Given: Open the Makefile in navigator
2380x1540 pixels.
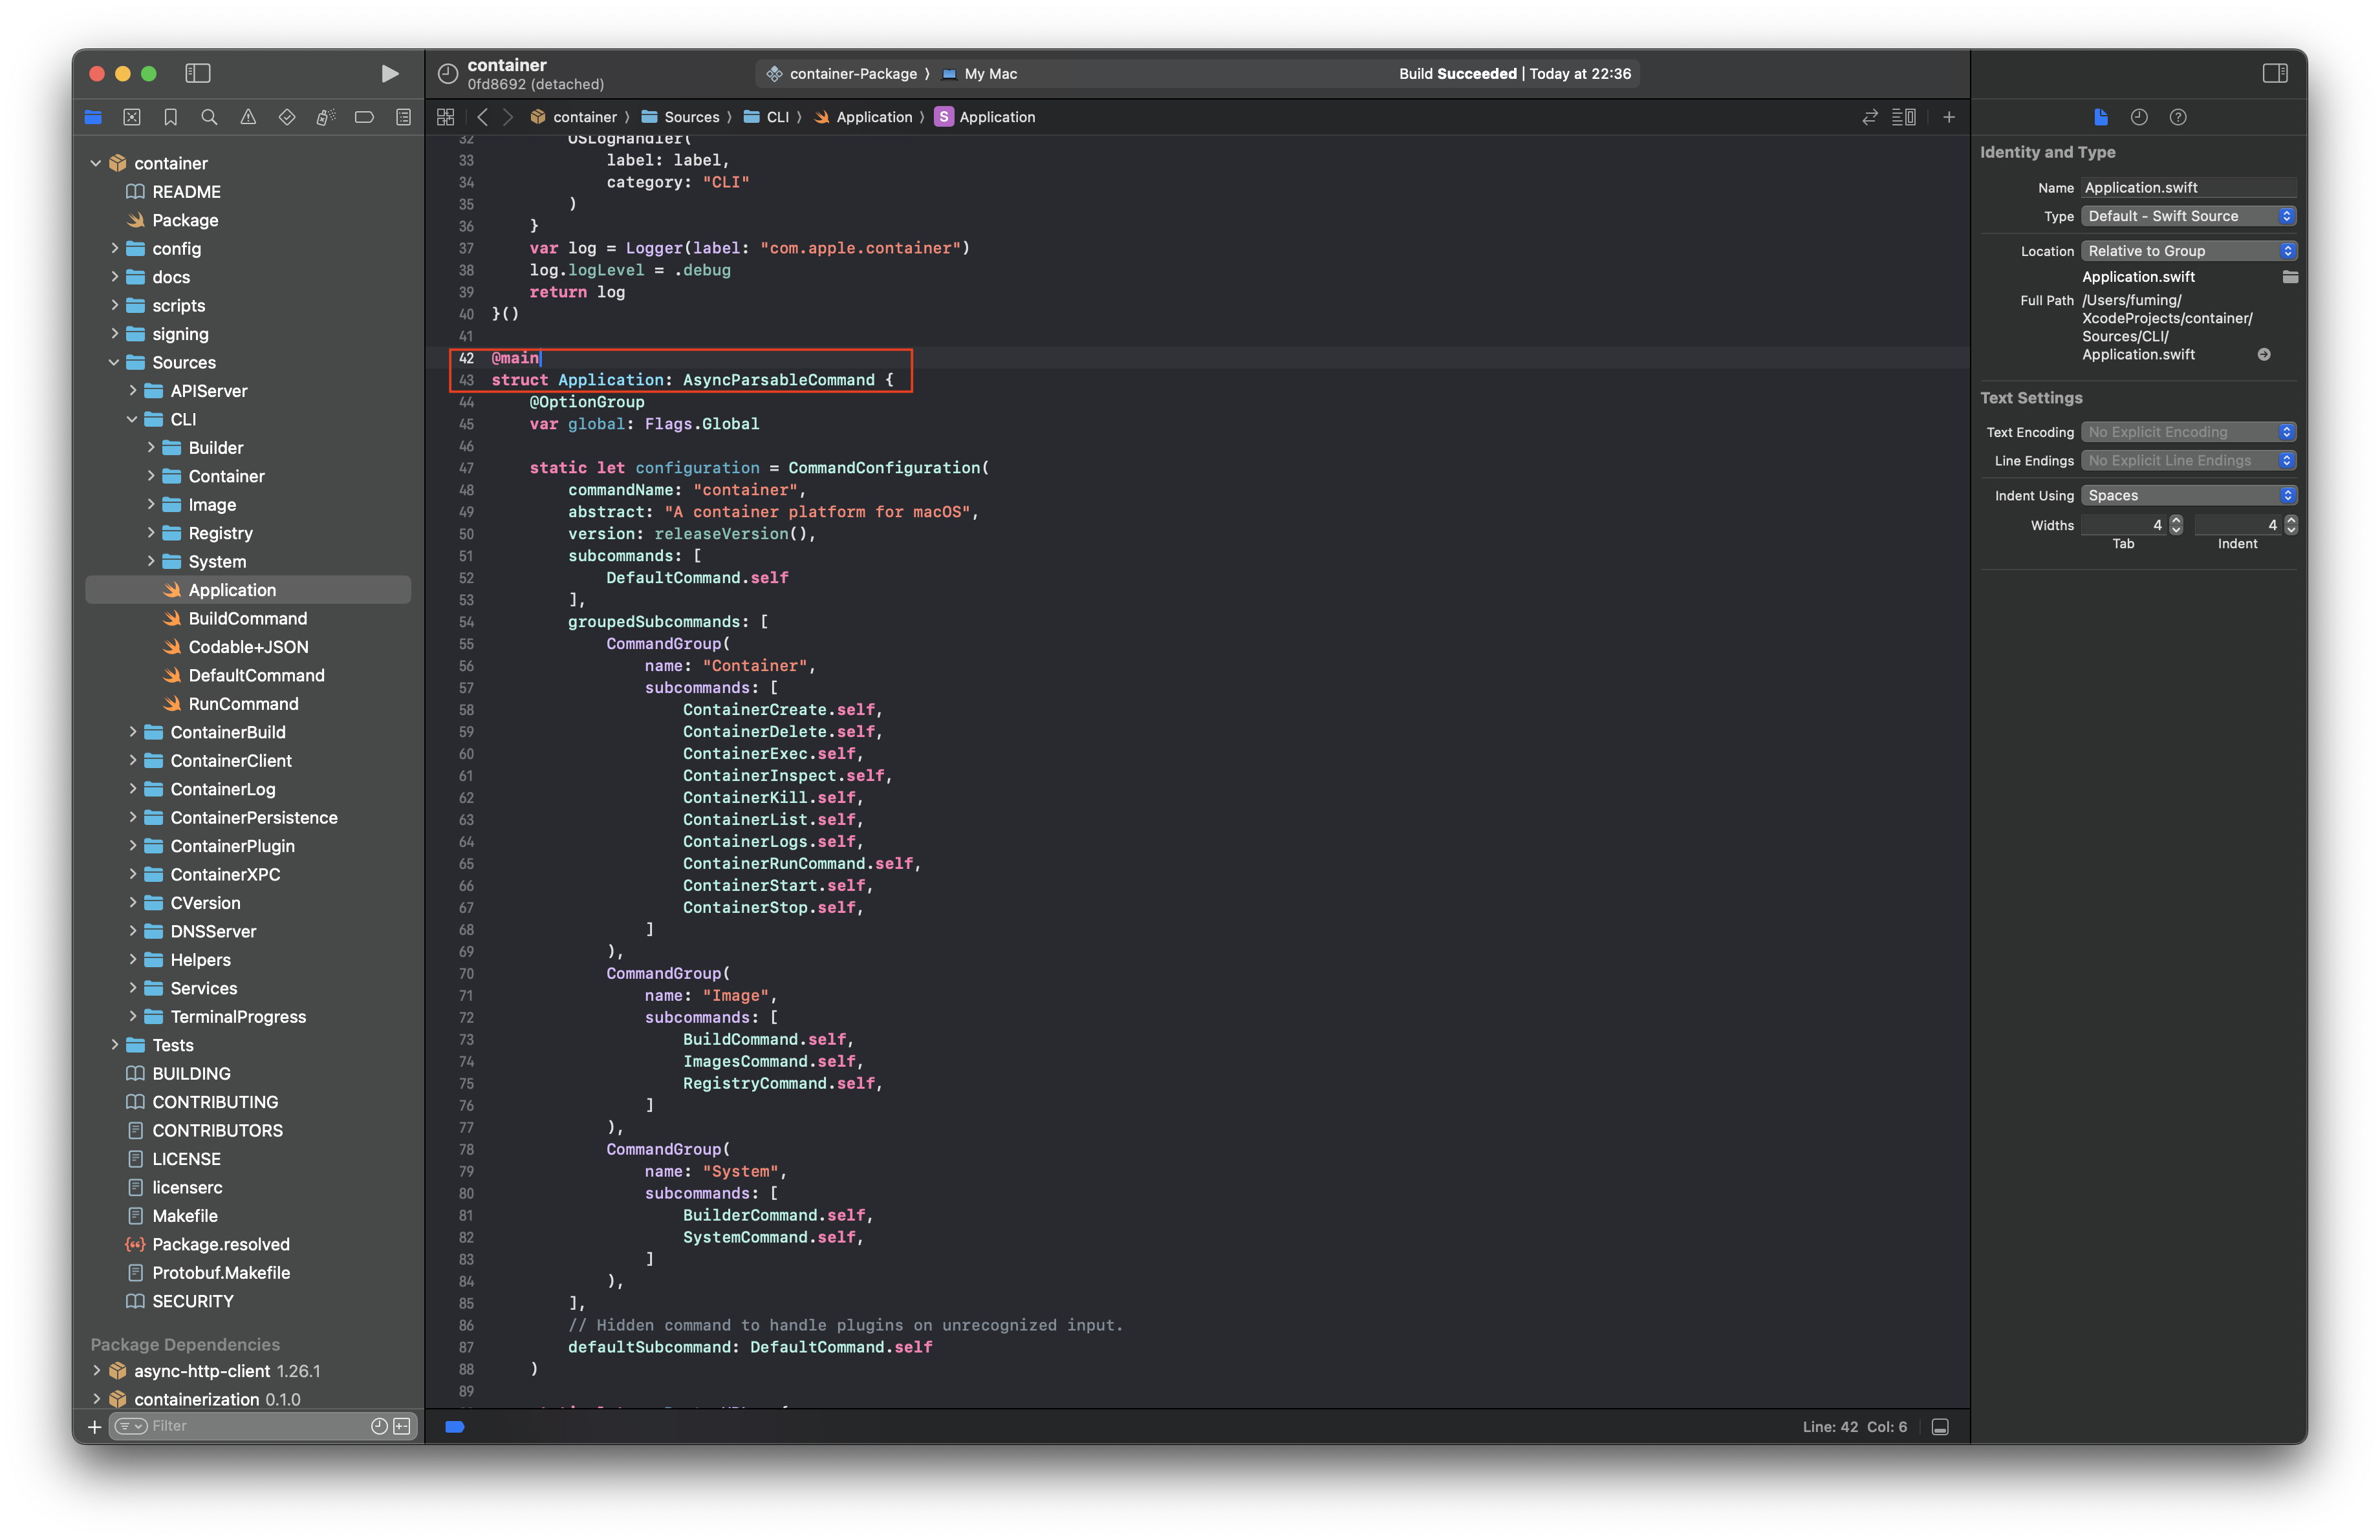Looking at the screenshot, I should 185,1215.
